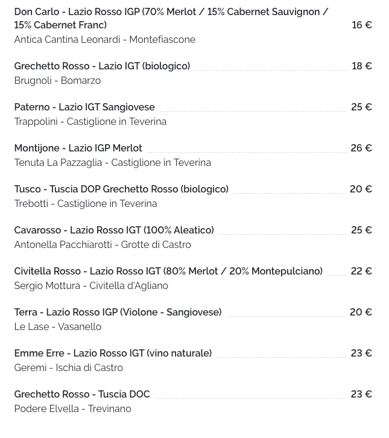
Task: Click the 26 € price for Montijone
Action: [361, 148]
